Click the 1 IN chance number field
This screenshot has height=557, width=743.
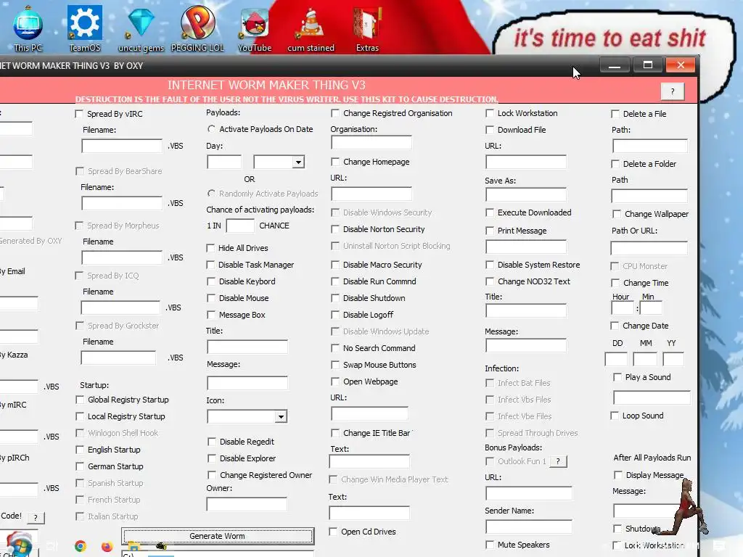click(x=240, y=226)
